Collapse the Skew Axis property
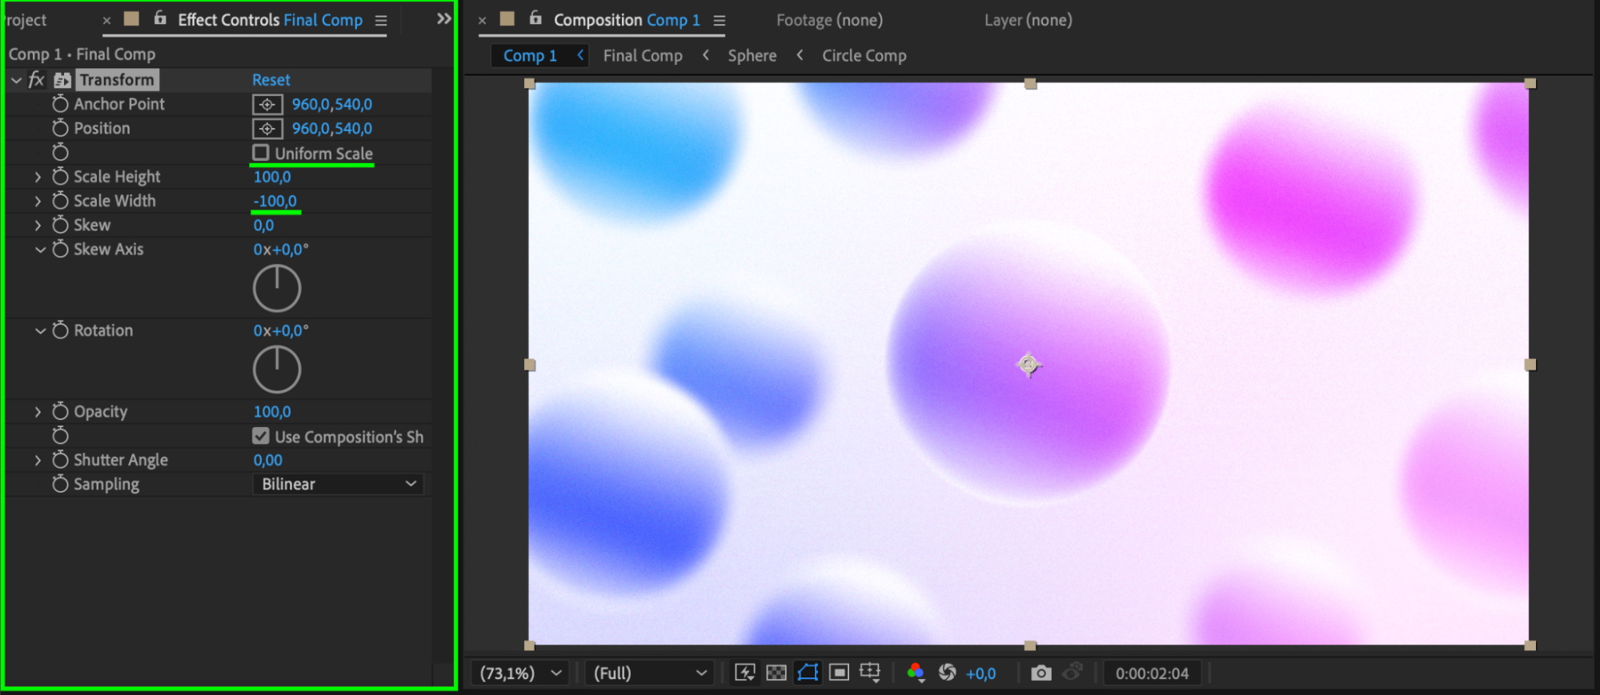The image size is (1600, 695). (x=40, y=250)
